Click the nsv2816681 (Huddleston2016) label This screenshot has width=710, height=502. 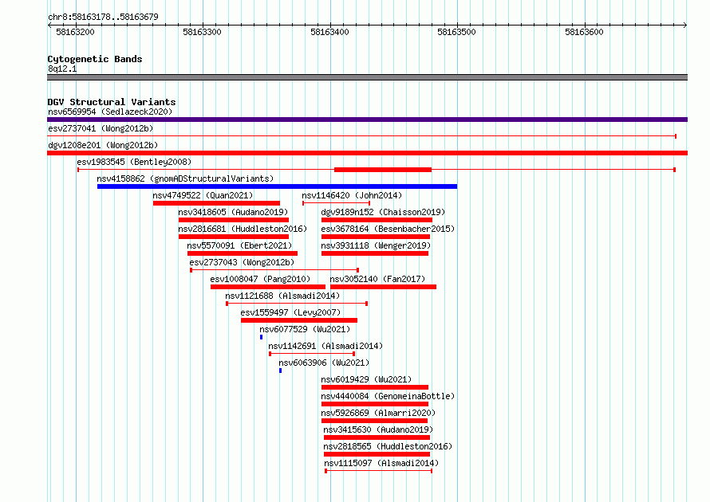click(x=243, y=229)
